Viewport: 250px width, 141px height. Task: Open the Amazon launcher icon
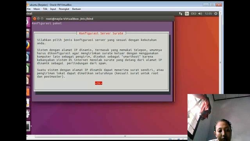(28, 103)
